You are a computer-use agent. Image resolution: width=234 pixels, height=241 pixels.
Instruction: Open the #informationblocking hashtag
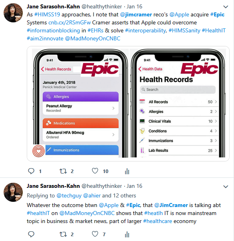point(54,30)
